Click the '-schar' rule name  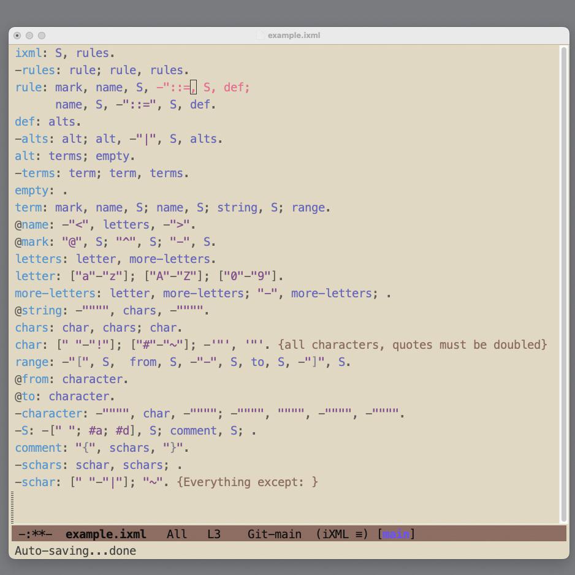[x=35, y=482]
